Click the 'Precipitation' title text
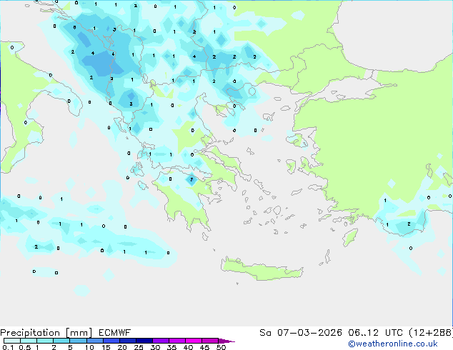 pyautogui.click(x=30, y=333)
